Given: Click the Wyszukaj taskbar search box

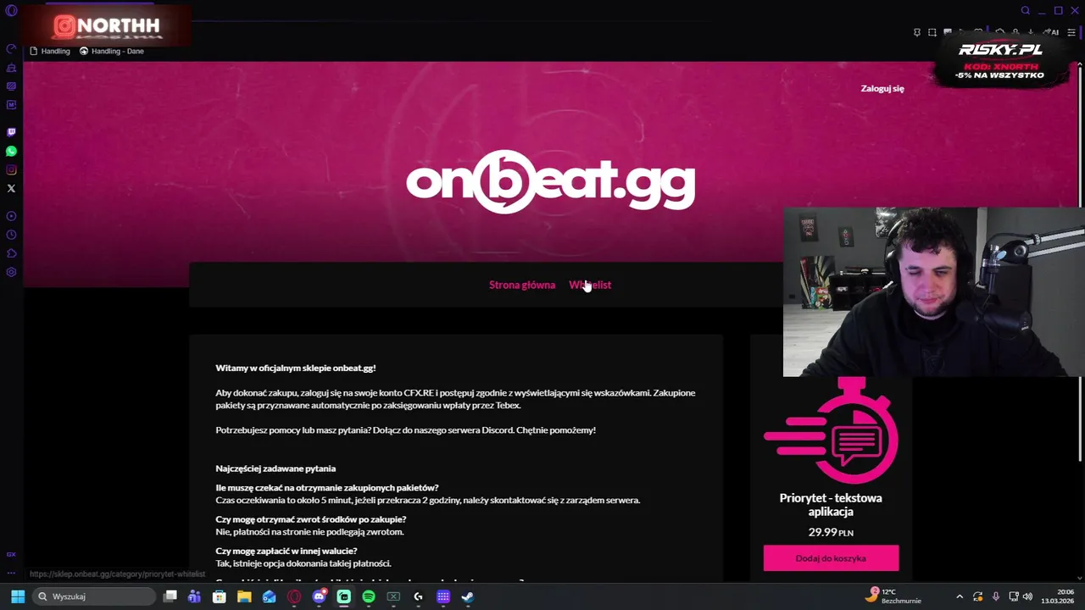Looking at the screenshot, I should 93,596.
